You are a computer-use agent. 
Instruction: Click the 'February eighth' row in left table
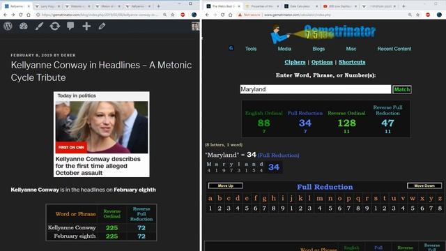[101, 236]
